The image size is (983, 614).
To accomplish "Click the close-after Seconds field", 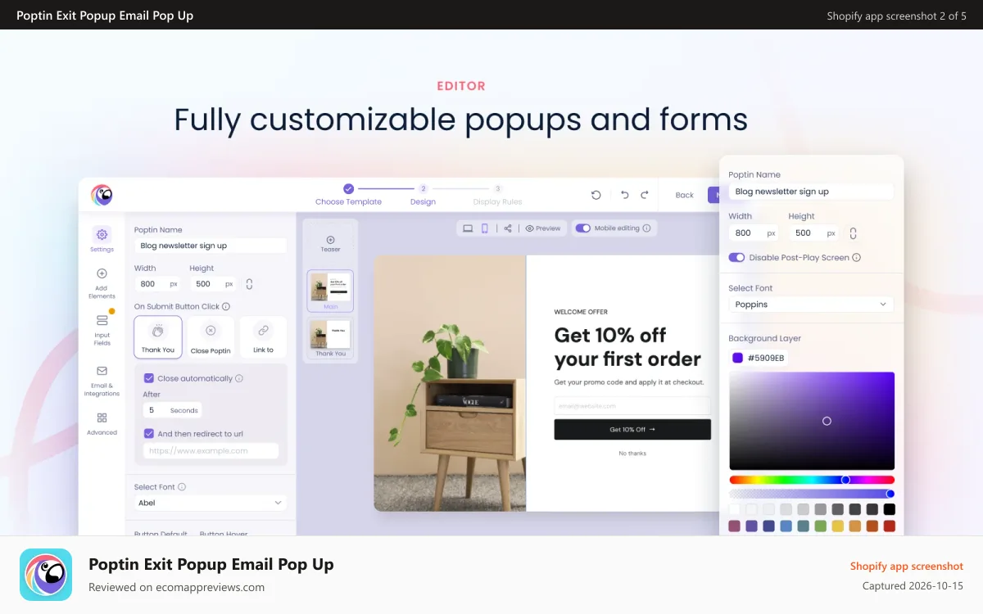I will (x=172, y=410).
